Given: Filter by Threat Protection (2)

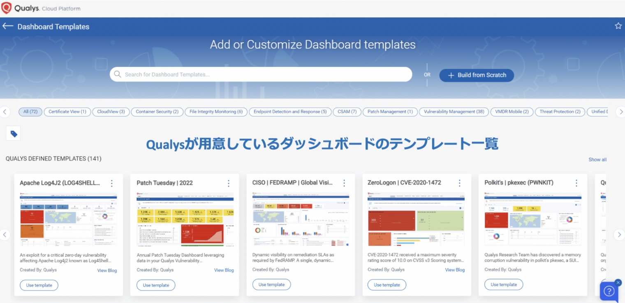Looking at the screenshot, I should (560, 112).
